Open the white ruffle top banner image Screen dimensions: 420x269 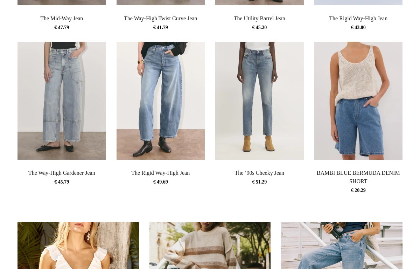(x=78, y=246)
